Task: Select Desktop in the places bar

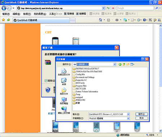Action: pyautogui.click(x=64, y=81)
